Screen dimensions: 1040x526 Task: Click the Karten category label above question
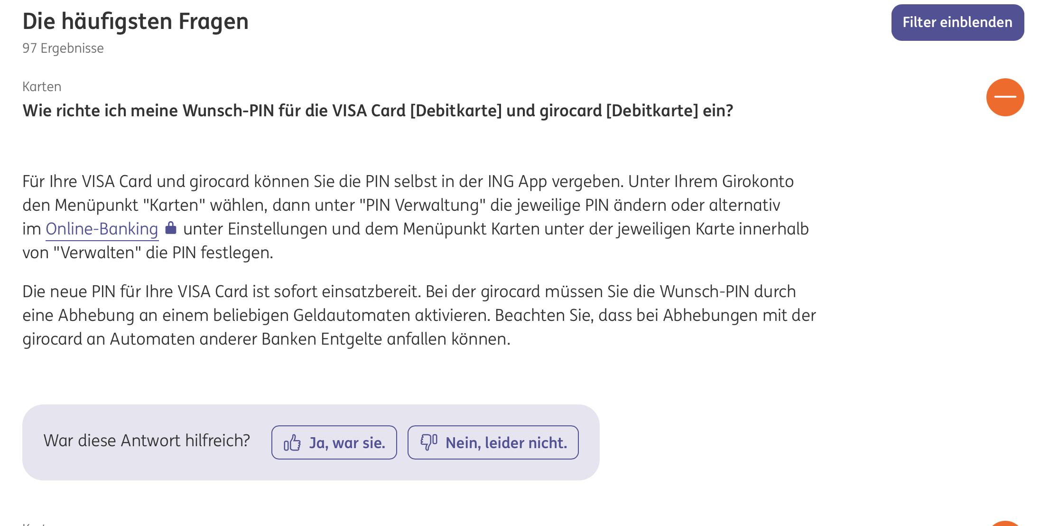pyautogui.click(x=42, y=86)
